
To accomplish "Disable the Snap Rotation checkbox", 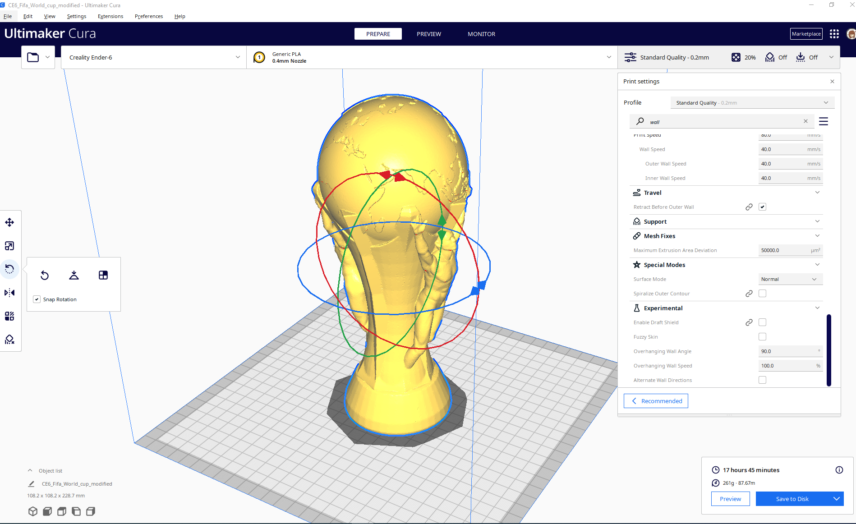I will coord(37,299).
